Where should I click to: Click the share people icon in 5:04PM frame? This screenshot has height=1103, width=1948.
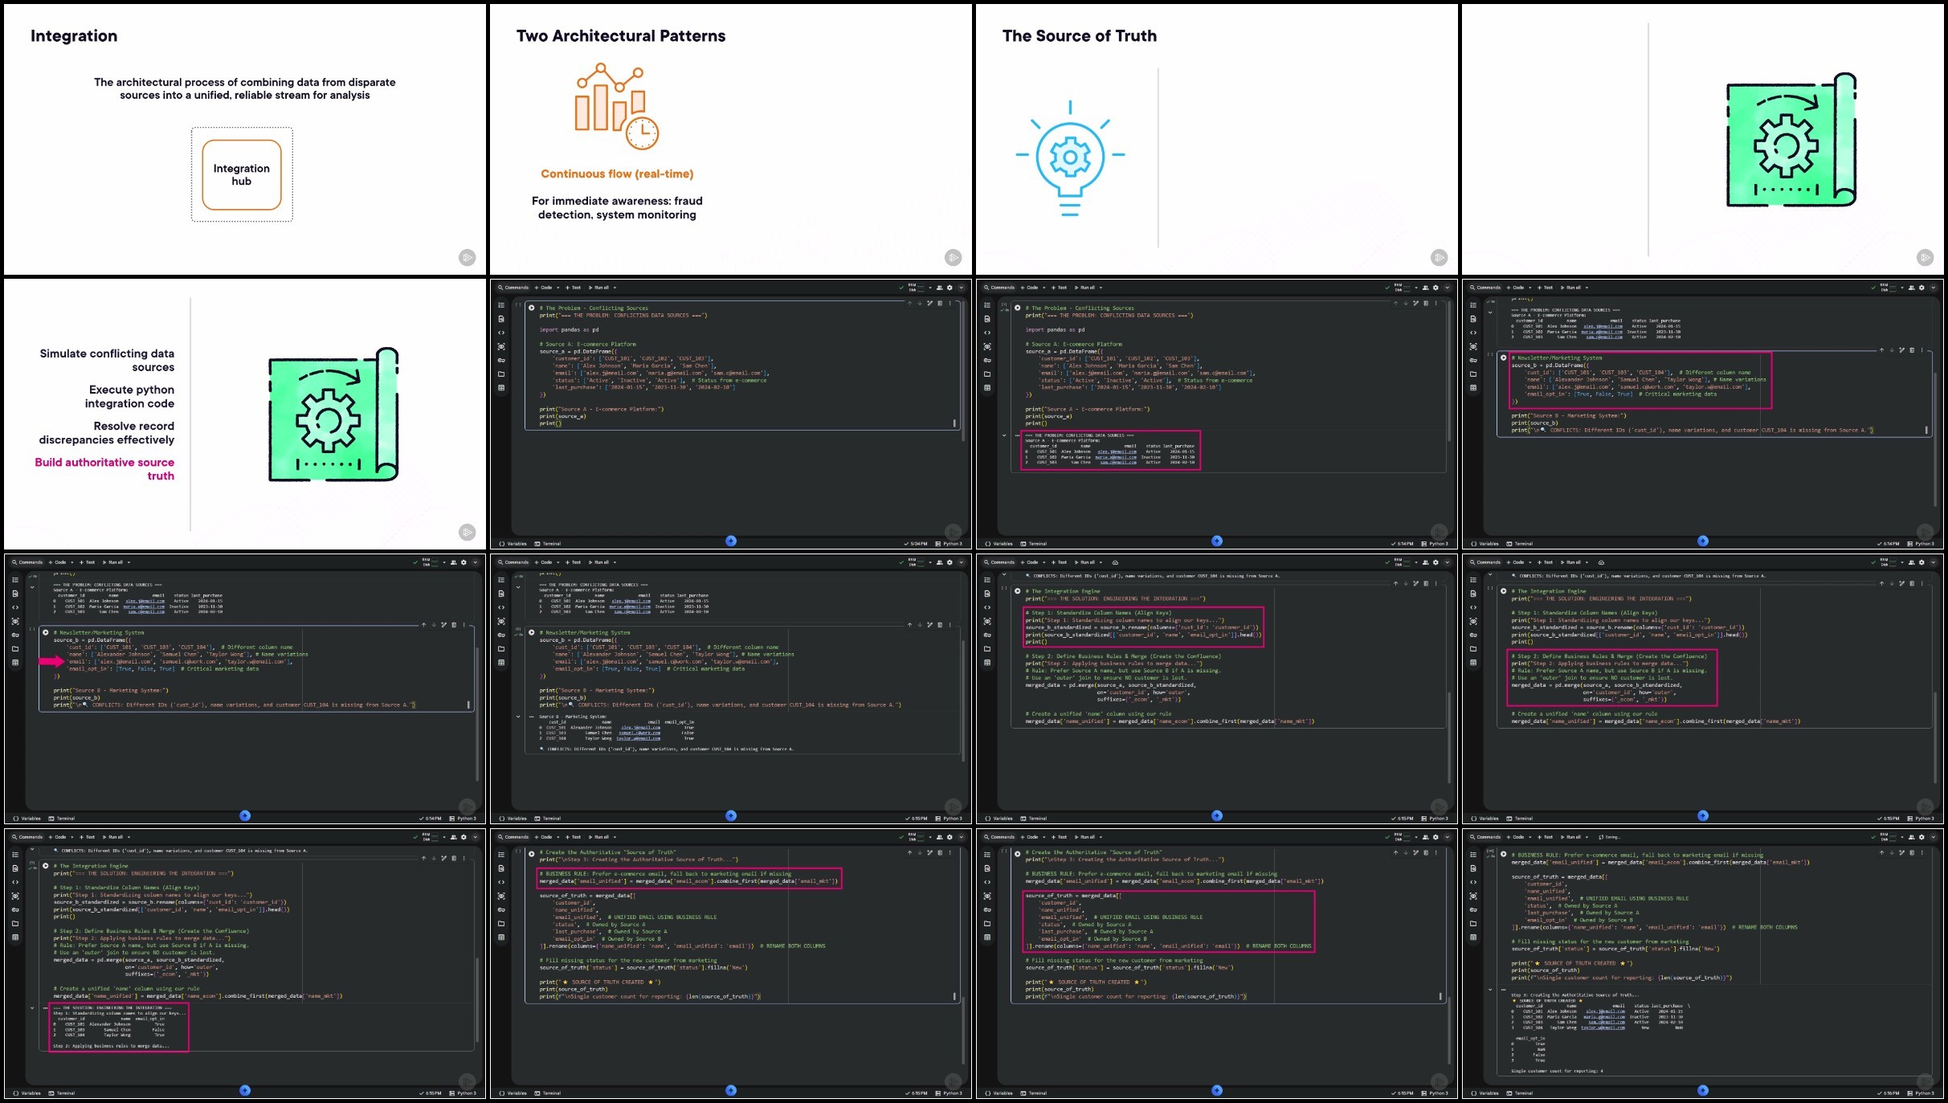(939, 288)
